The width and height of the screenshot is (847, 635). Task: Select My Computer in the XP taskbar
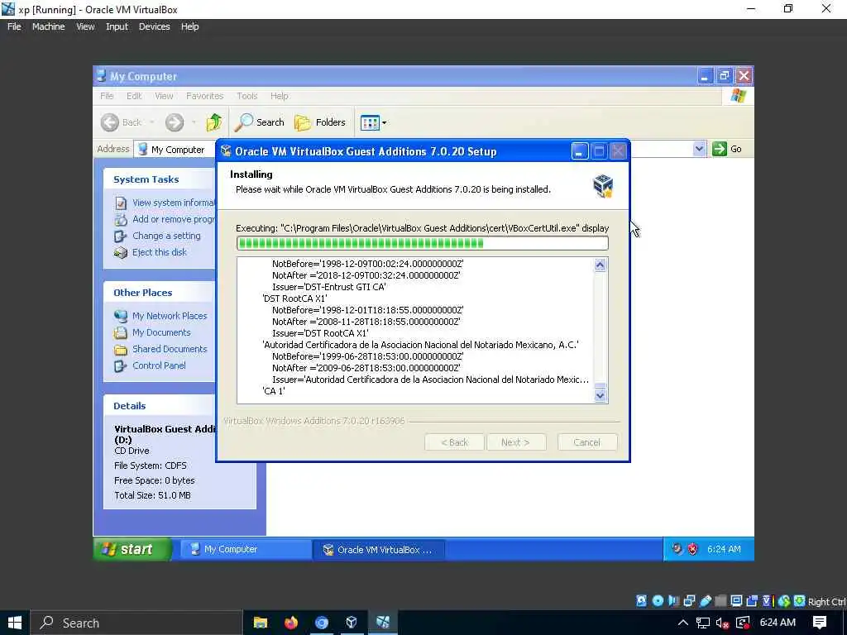point(245,549)
